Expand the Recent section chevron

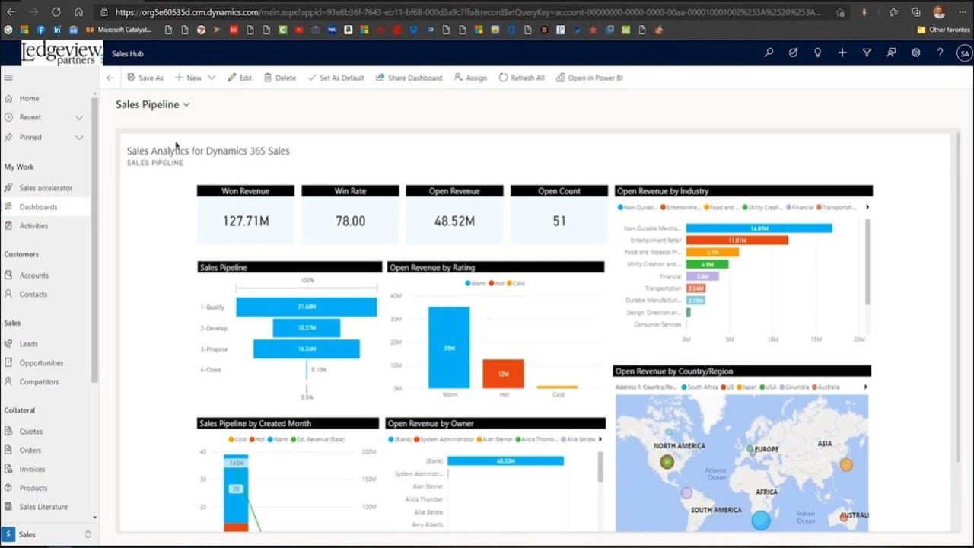(79, 118)
